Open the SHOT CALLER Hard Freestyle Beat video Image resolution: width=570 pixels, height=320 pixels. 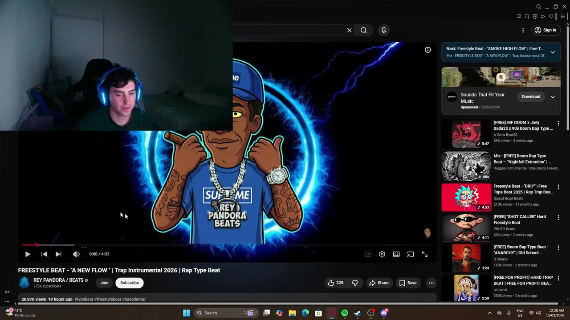519,220
